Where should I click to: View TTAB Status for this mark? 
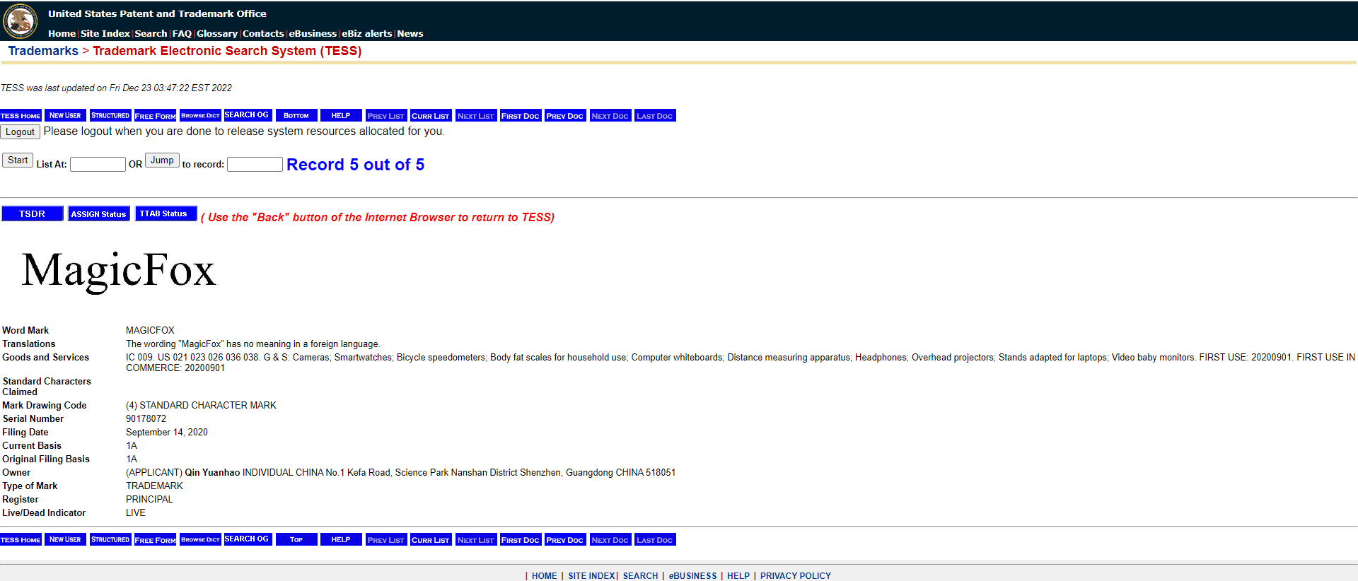[164, 214]
